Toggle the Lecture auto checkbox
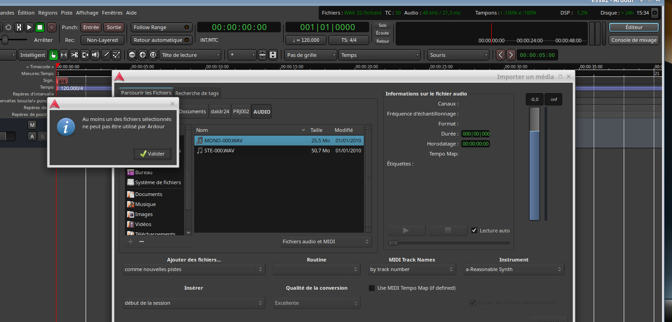The width and height of the screenshot is (672, 322). point(474,231)
